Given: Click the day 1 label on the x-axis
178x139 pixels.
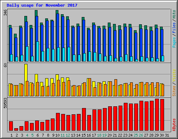Looking at the screenshot, I should 11,135.
